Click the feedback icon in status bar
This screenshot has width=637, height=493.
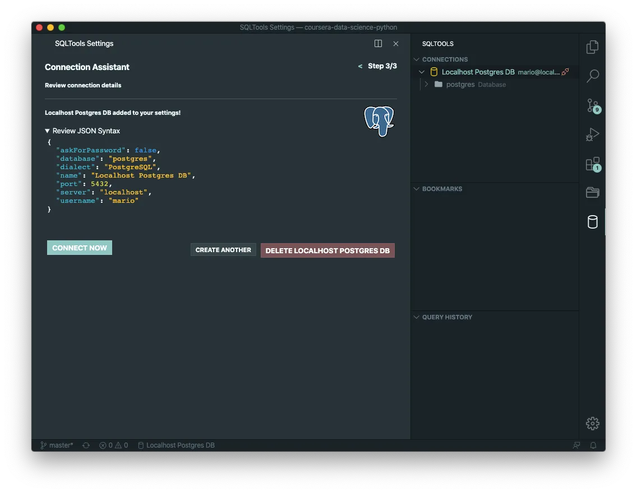576,445
